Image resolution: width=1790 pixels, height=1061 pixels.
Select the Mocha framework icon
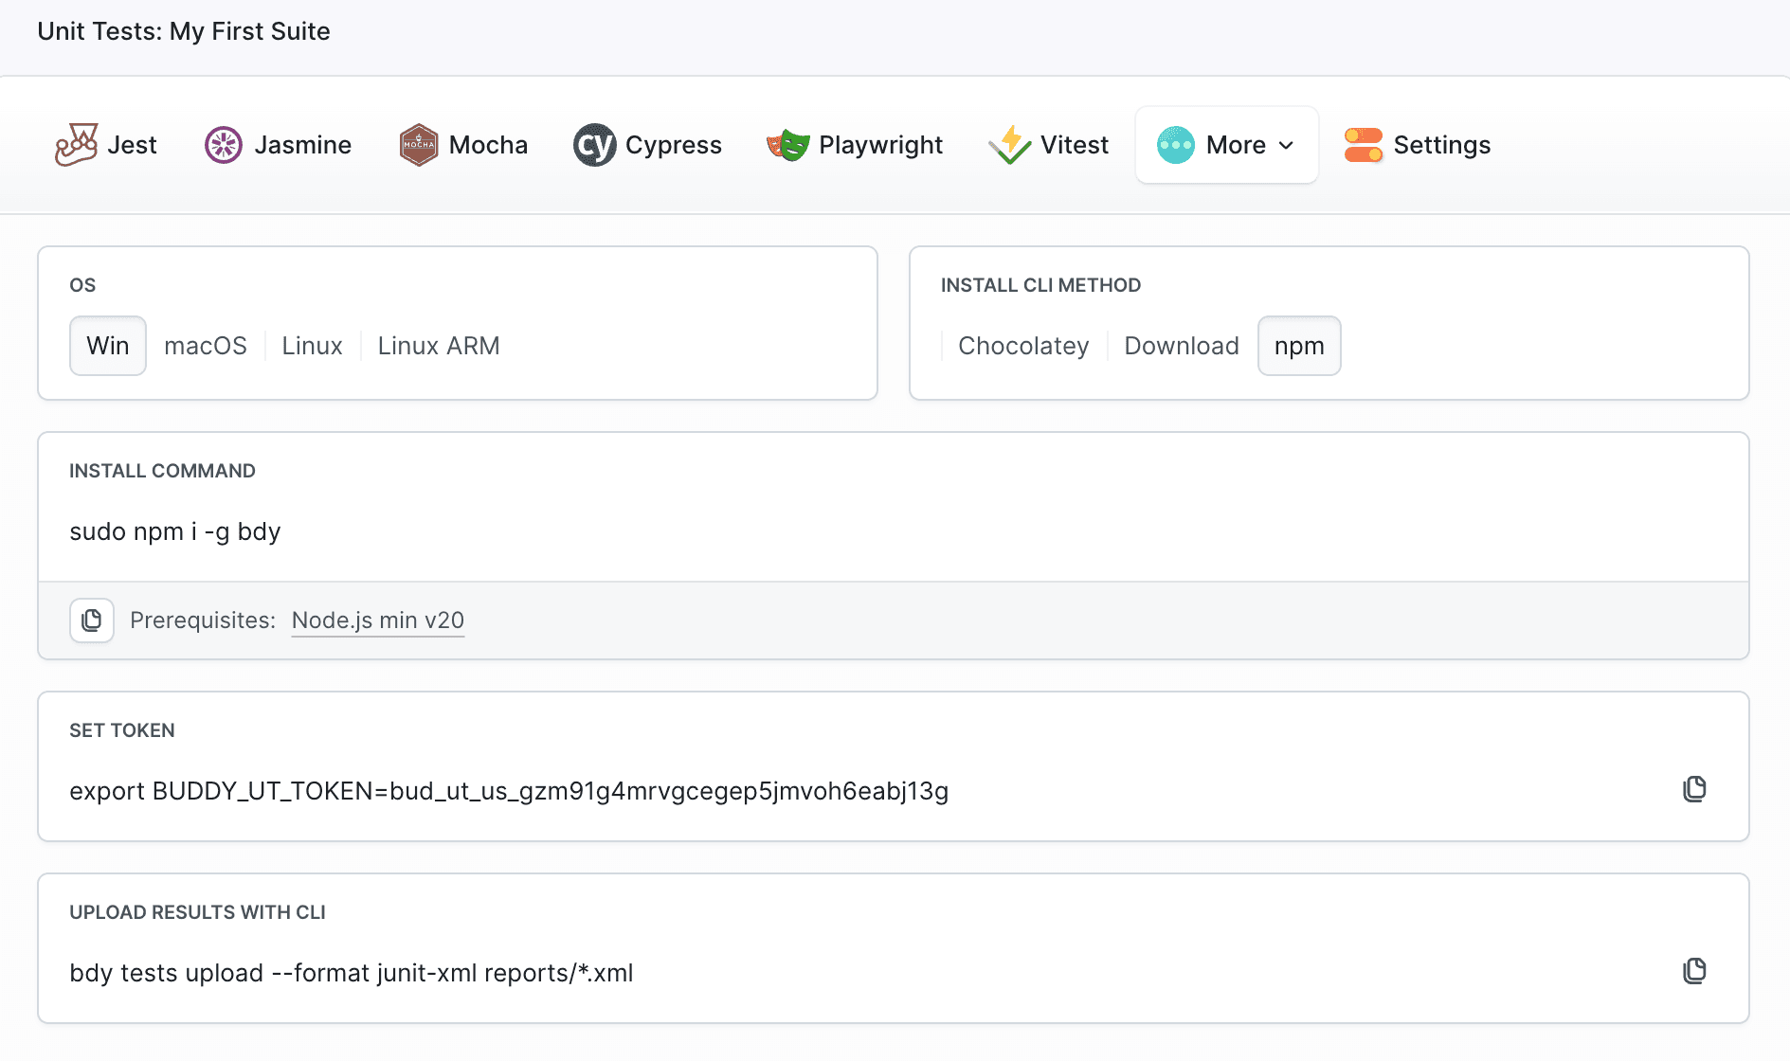coord(418,144)
